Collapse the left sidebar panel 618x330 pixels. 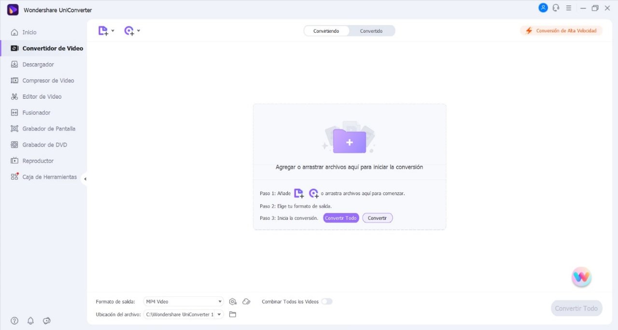tap(85, 179)
